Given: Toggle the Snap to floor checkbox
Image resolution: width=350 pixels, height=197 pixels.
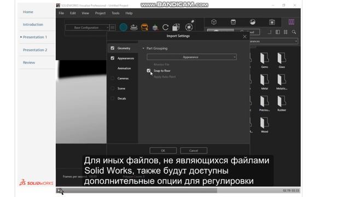Looking at the screenshot, I should pyautogui.click(x=148, y=71).
